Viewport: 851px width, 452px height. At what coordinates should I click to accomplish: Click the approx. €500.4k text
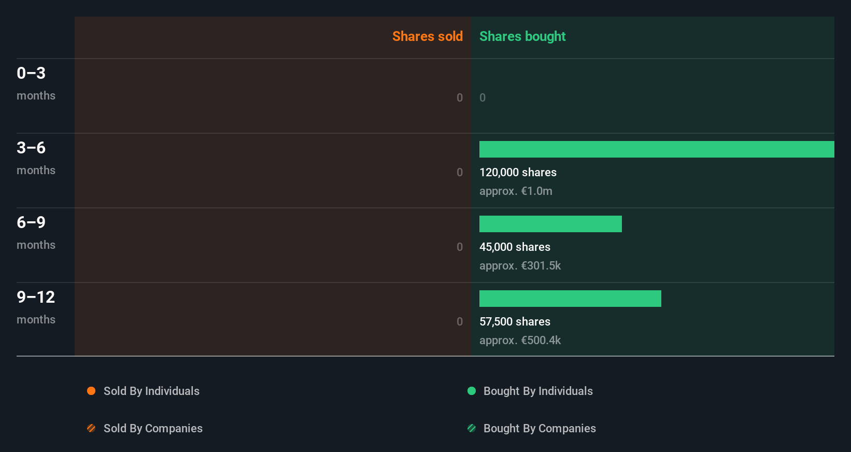[520, 341]
